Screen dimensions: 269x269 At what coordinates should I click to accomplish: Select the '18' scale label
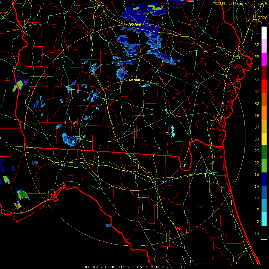pyautogui.click(x=257, y=175)
